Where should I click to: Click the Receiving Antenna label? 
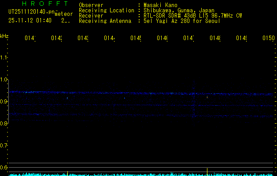click(x=105, y=21)
